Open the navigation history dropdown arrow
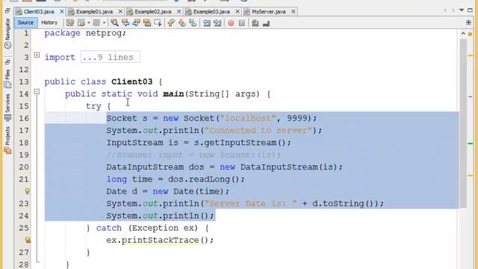 [x=89, y=23]
